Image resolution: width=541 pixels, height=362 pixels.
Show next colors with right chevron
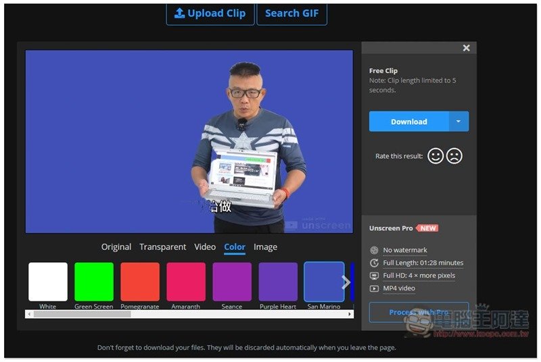pyautogui.click(x=346, y=282)
